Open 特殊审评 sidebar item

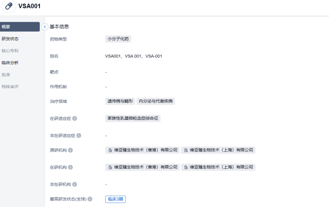coord(10,87)
